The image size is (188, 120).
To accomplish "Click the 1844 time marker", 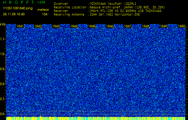I will coord(74,26).
